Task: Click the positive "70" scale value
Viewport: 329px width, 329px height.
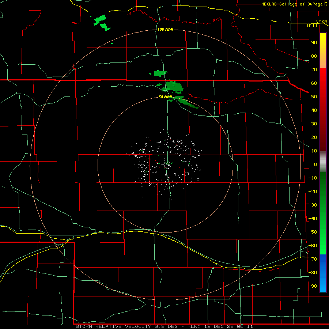Action: point(314,70)
